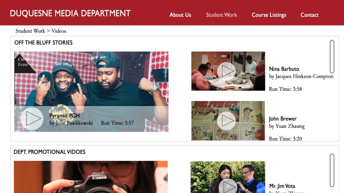The image size is (344, 193).
Task: Open the About Us menu
Action: 180,15
